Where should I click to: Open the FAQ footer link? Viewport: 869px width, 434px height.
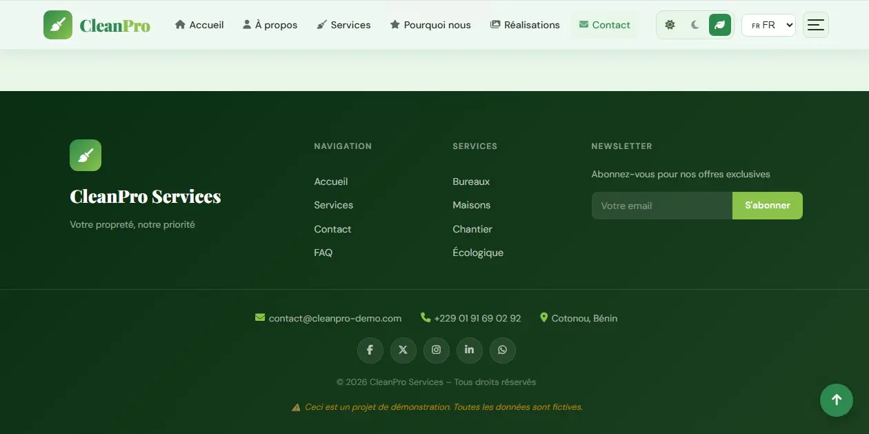323,253
